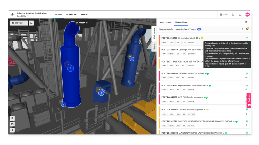Toggle eye for Replacement L3 Deck Hatches
This screenshot has height=145, width=259.
point(246,89)
